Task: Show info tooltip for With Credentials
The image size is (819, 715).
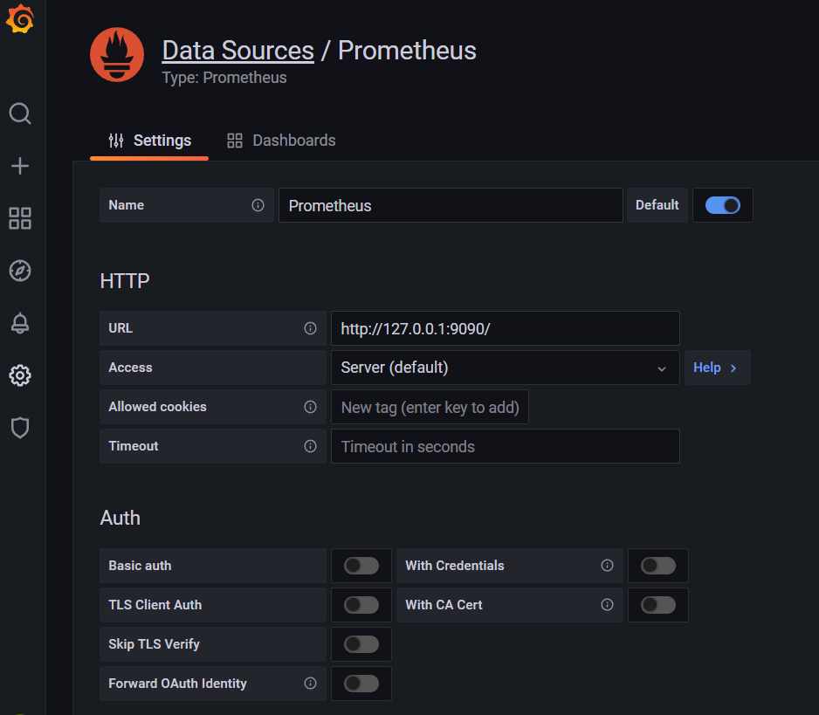Action: tap(607, 565)
